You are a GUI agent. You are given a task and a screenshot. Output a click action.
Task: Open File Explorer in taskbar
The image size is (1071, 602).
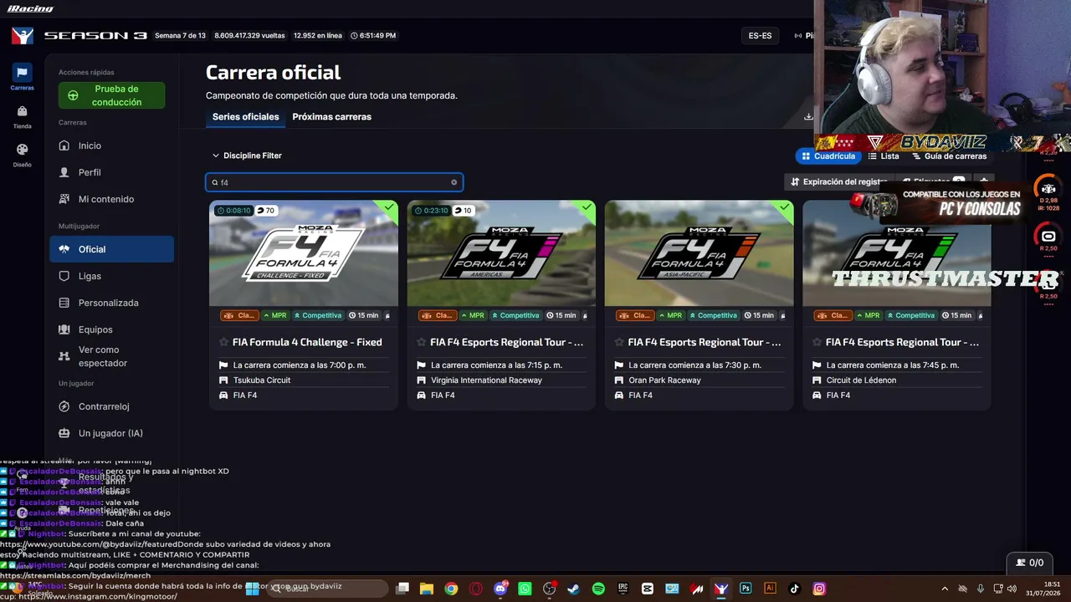click(x=426, y=589)
